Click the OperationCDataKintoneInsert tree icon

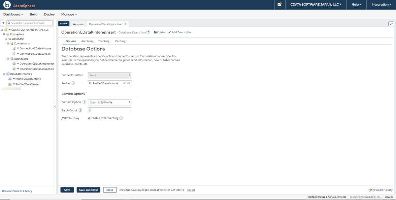click(14, 64)
